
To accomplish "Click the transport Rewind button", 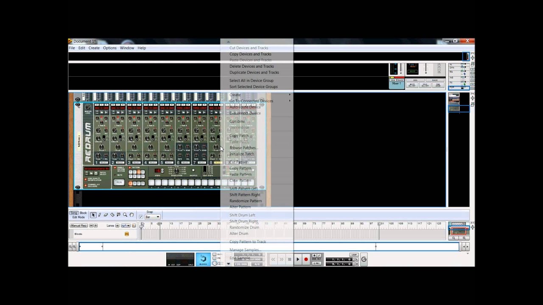I will click(273, 259).
